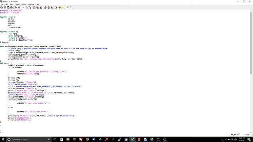253x142 pixels.
Task: Click the 'void changeName(' function declaration line
Action: 31,47
